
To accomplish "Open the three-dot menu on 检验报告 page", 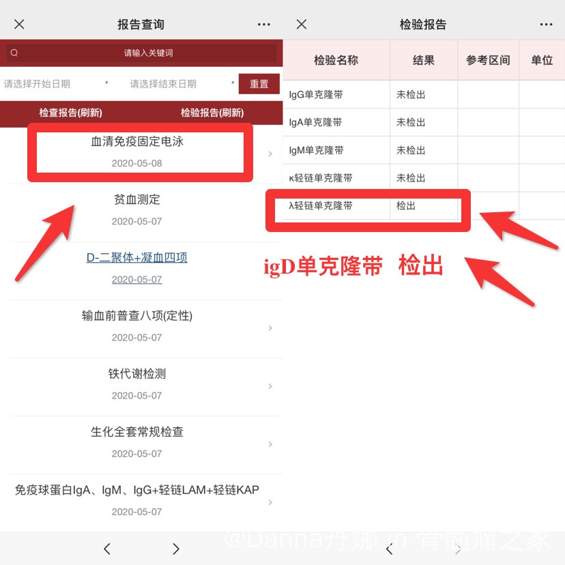I will pos(546,25).
